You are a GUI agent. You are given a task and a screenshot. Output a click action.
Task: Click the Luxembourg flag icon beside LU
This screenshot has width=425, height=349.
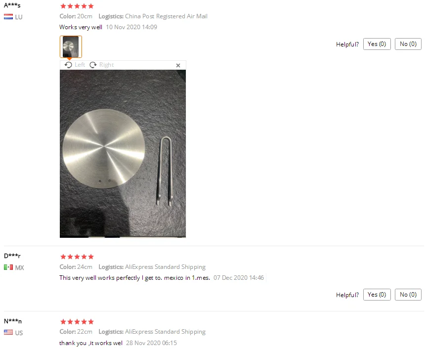coord(8,17)
